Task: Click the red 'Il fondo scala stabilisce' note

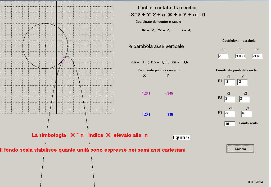Action: pyautogui.click(x=93, y=150)
